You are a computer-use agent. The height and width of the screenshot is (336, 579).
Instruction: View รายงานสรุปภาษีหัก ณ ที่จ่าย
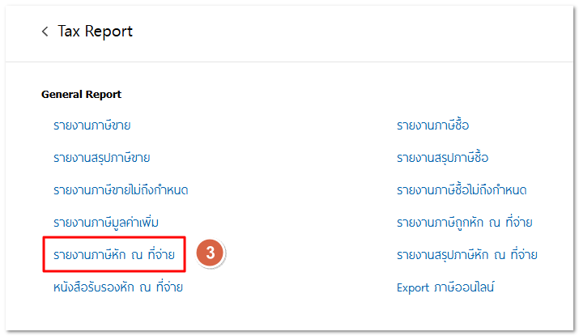pos(466,254)
